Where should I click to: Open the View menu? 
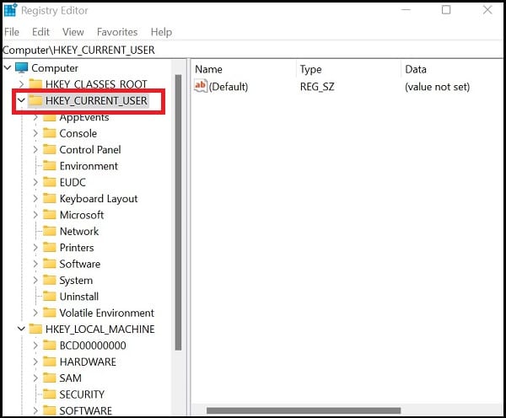tap(73, 32)
